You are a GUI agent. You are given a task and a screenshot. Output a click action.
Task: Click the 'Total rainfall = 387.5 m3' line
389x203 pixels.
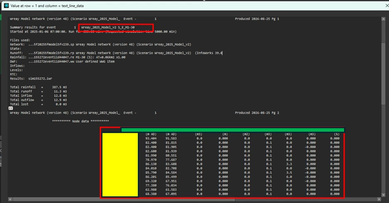click(38, 87)
